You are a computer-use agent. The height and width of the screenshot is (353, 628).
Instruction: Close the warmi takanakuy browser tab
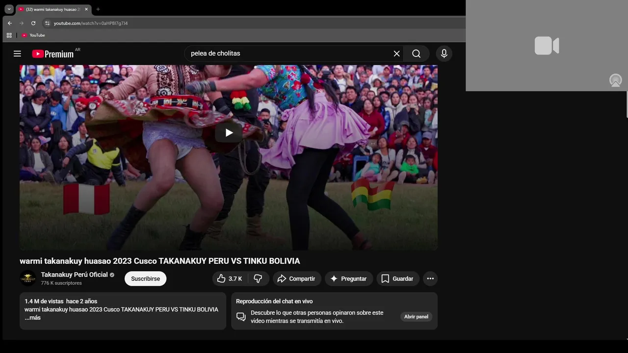click(x=86, y=9)
